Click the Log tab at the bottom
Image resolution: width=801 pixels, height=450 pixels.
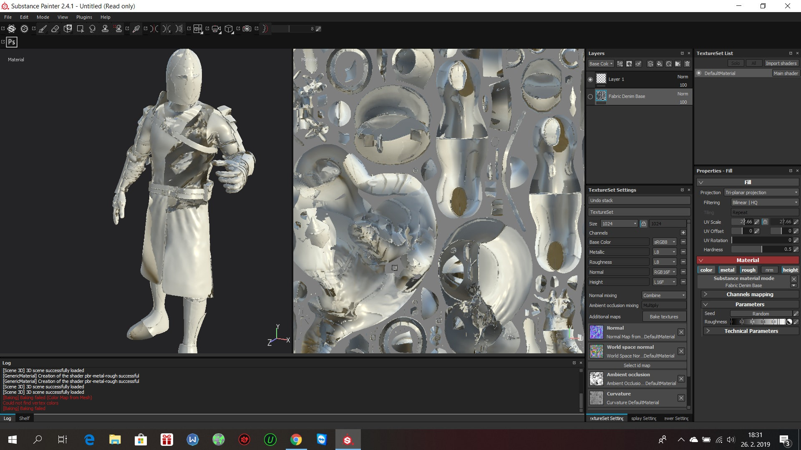[8, 417]
